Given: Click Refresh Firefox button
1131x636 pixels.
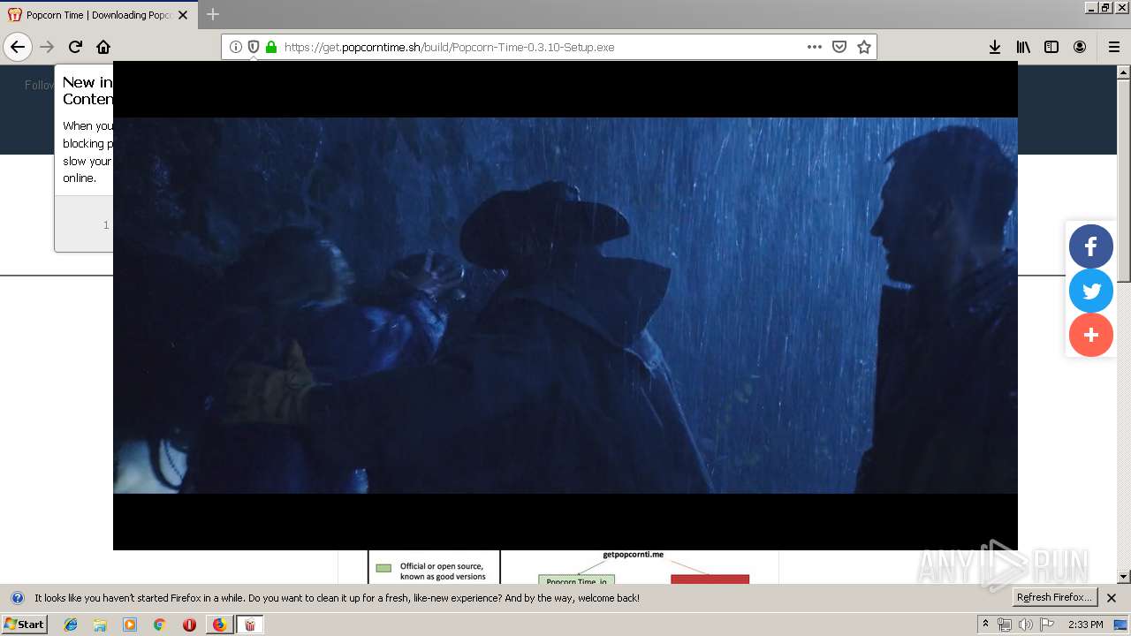Looking at the screenshot, I should (x=1054, y=597).
